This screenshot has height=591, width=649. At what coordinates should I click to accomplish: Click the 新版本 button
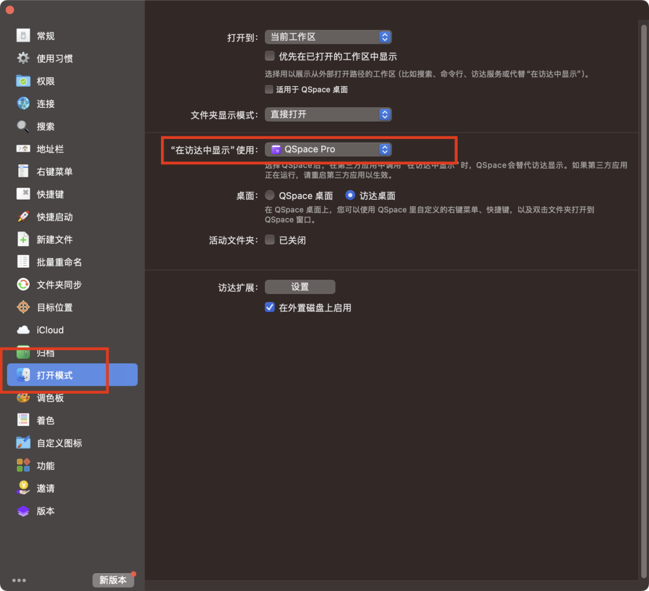click(113, 580)
